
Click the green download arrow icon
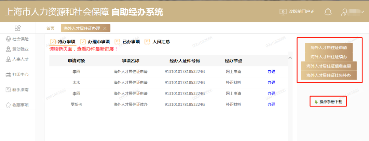click(x=316, y=102)
